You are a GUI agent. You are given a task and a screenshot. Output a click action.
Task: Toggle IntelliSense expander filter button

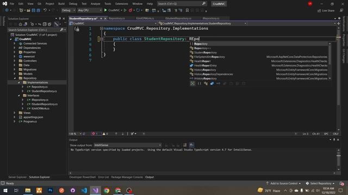pos(192,83)
